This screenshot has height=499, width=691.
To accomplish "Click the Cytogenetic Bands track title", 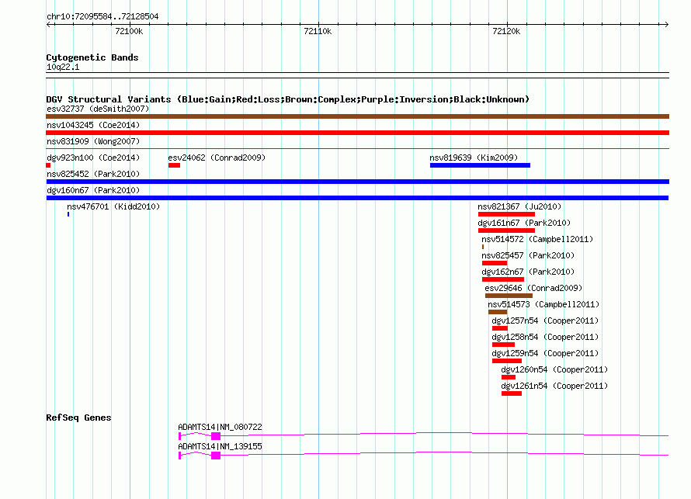I will (x=92, y=57).
